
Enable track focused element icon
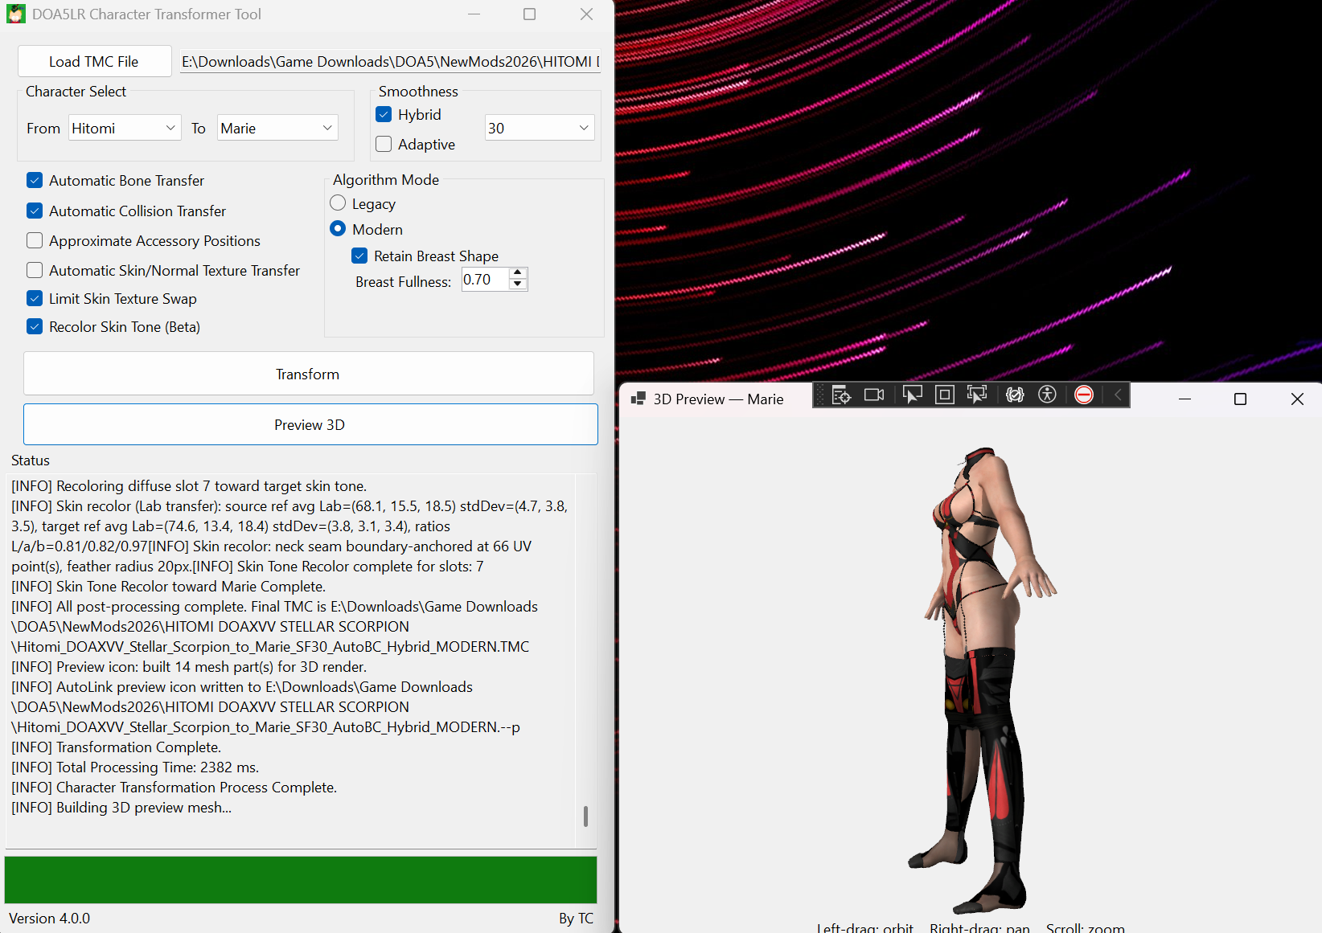(977, 395)
